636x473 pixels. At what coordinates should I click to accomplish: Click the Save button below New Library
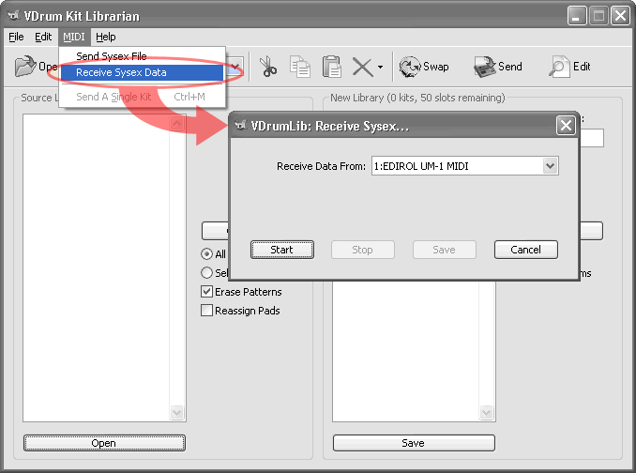click(413, 443)
